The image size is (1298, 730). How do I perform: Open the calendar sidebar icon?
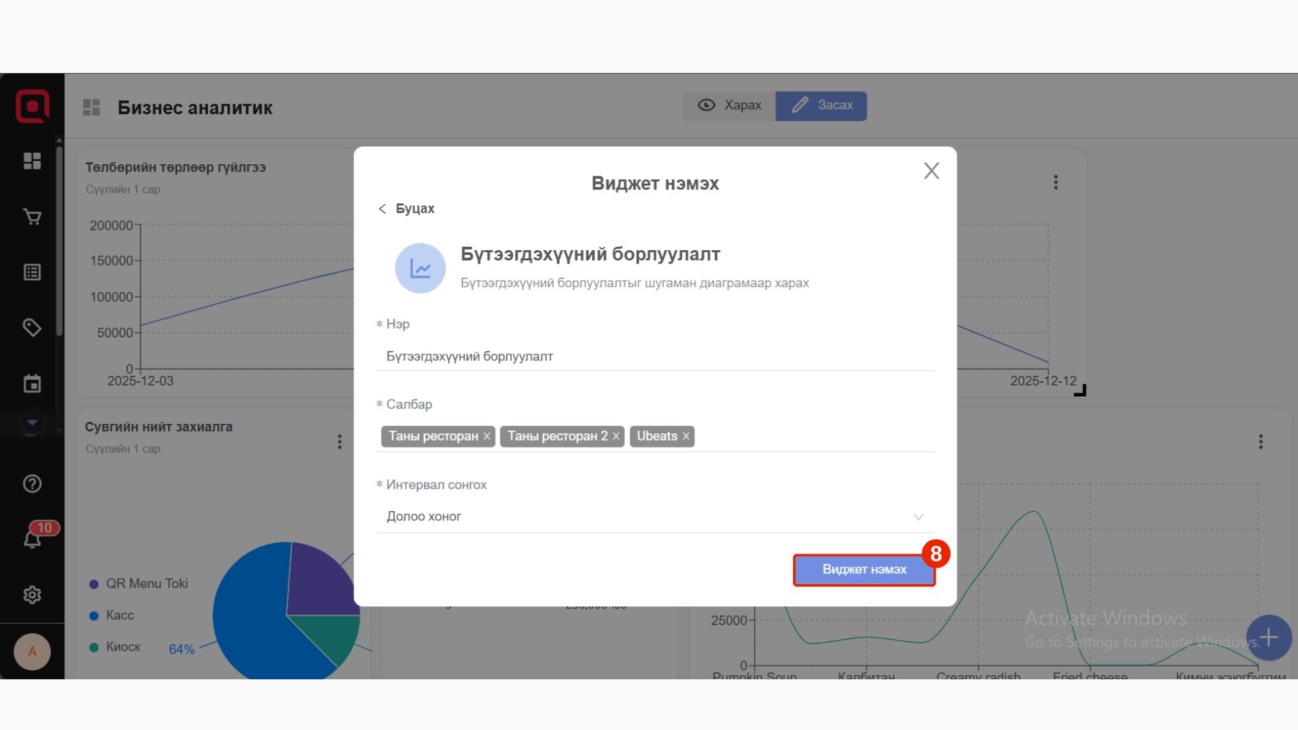(x=32, y=384)
